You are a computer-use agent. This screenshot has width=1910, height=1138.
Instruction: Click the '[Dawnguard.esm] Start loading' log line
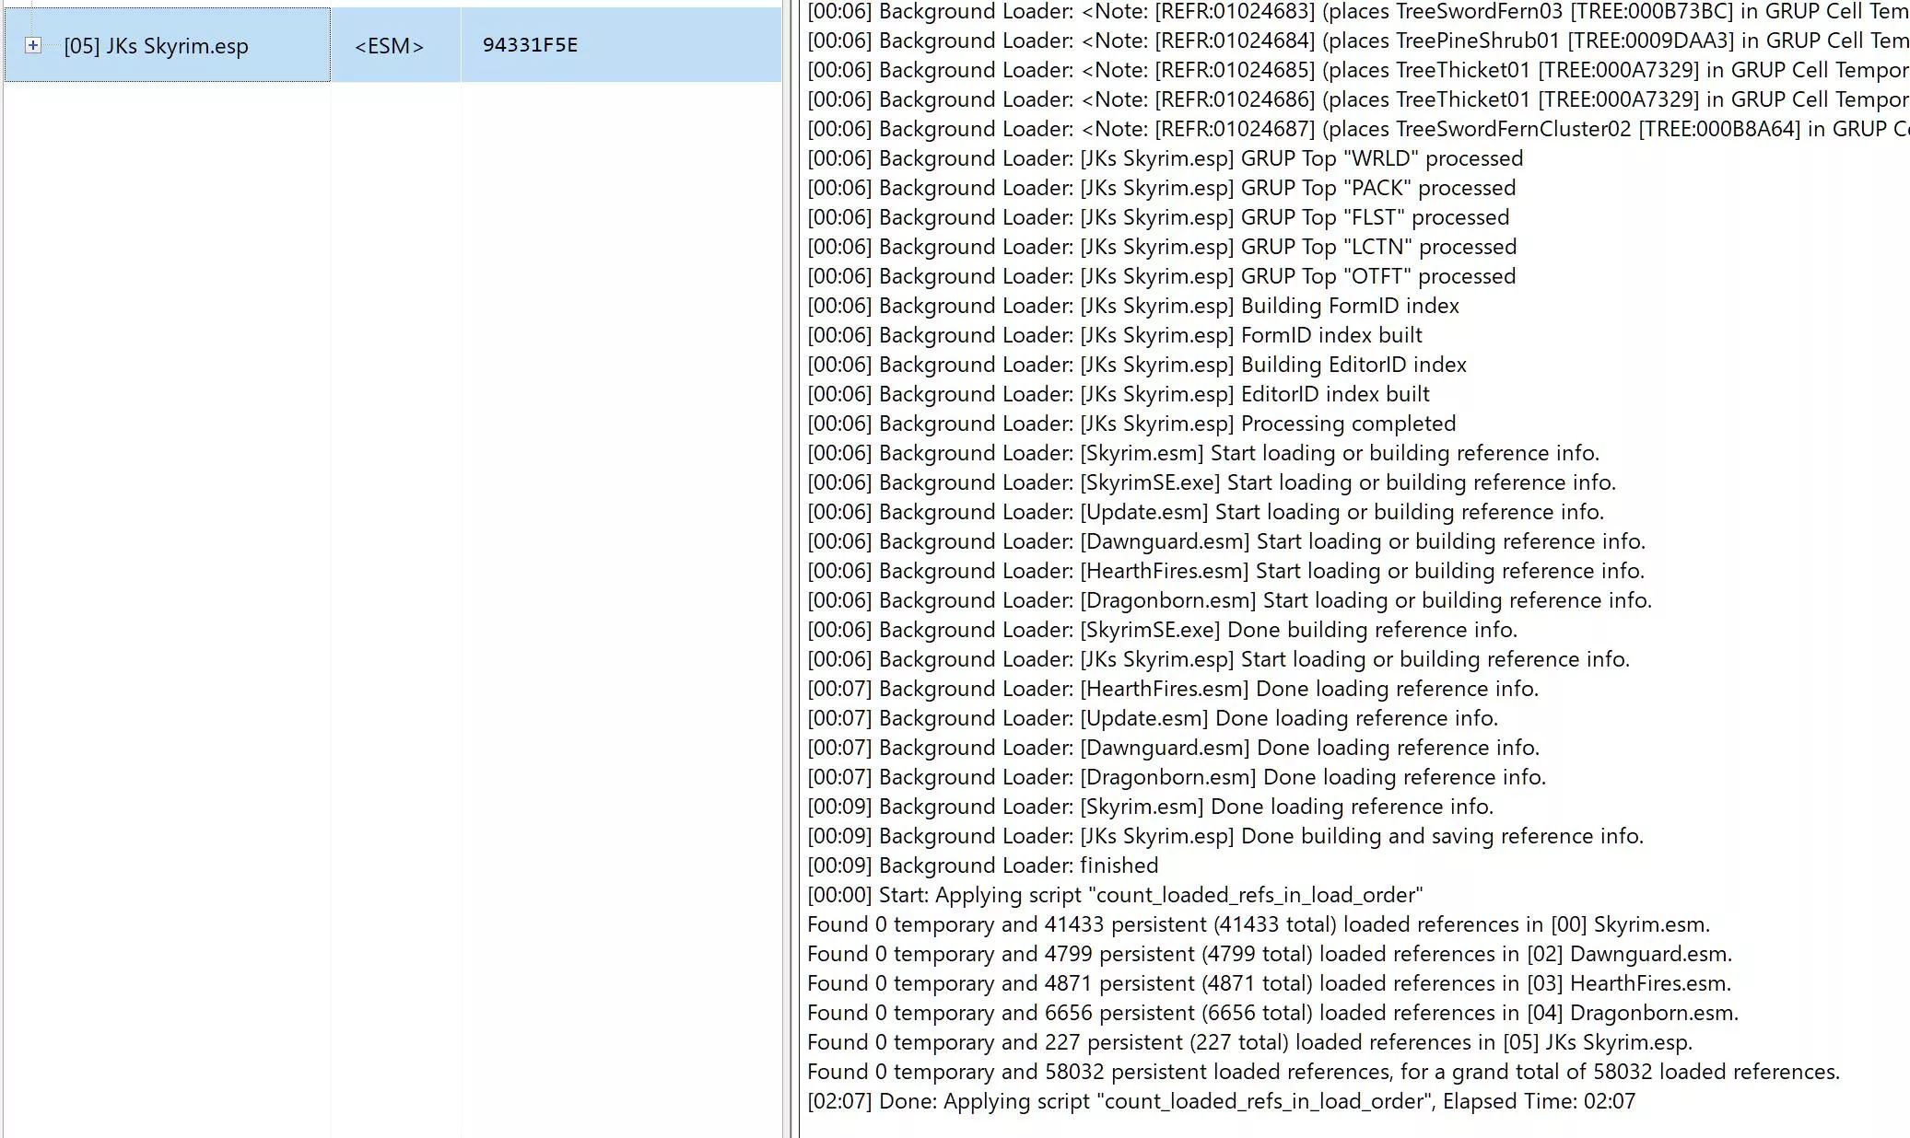(1226, 541)
